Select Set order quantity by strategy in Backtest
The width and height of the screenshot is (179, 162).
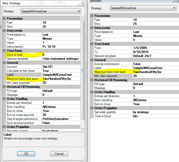click(x=156, y=112)
